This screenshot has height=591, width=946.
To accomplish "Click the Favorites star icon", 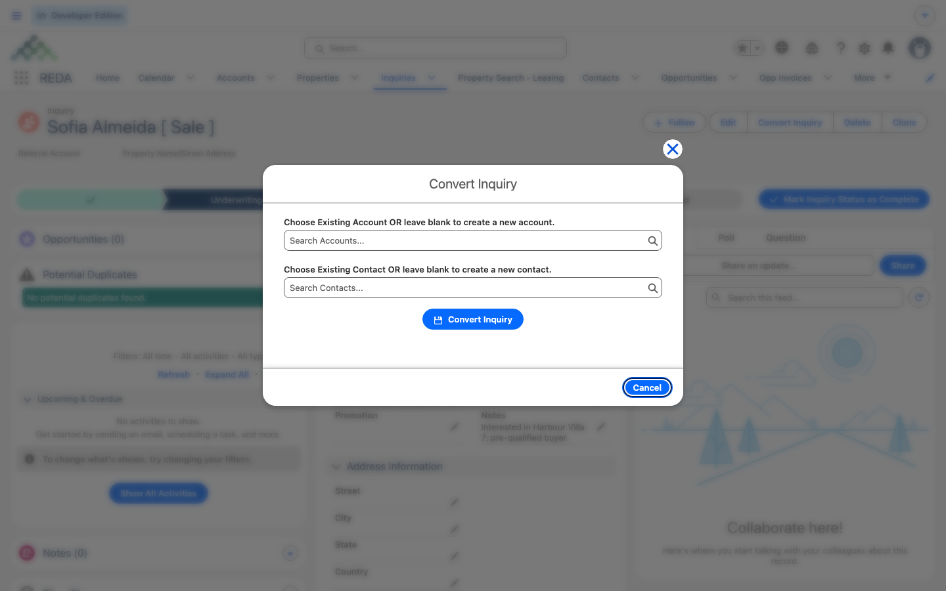I will coord(742,48).
